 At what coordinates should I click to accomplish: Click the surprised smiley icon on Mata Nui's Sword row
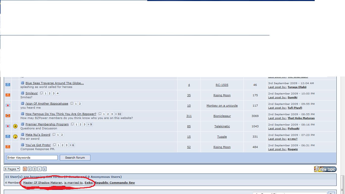(x=15, y=137)
